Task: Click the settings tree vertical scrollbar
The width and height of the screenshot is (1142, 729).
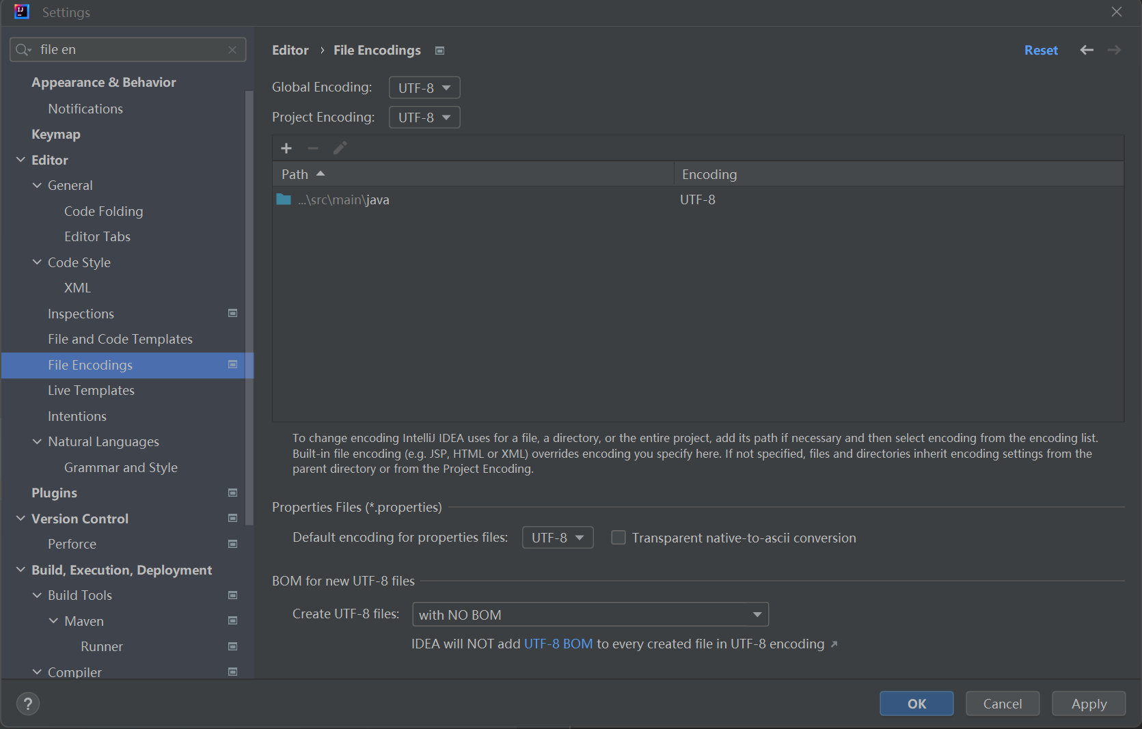Action: (x=249, y=307)
